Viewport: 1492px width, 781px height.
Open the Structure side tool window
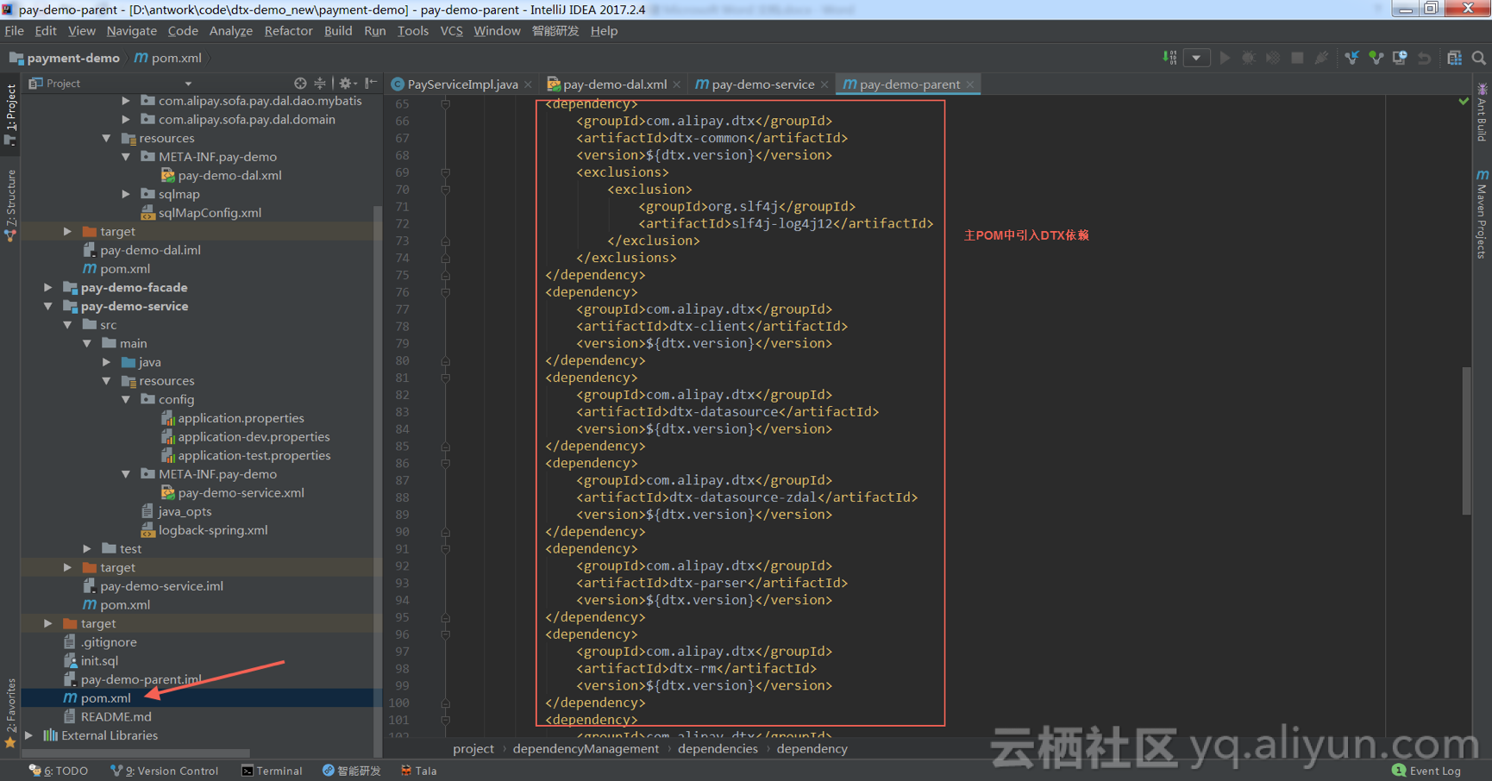[x=10, y=205]
